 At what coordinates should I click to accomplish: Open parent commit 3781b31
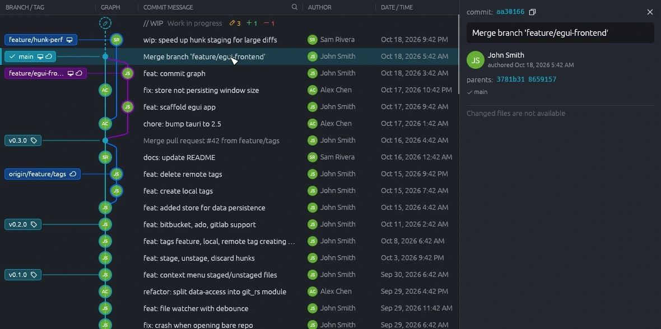click(510, 79)
